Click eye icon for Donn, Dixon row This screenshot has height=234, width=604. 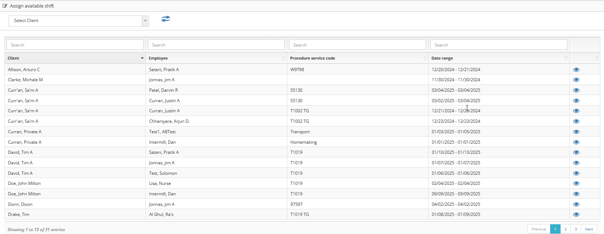click(576, 204)
